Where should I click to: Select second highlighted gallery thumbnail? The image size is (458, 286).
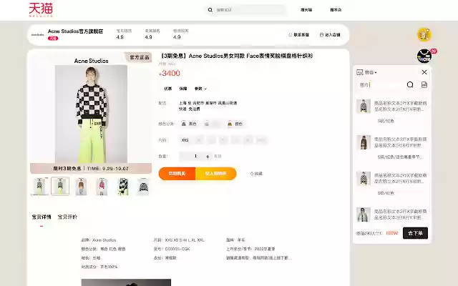[x=60, y=186]
